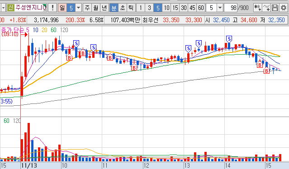Click the last B buy marker near 15:00
This screenshot has width=289, height=169.
click(x=266, y=70)
